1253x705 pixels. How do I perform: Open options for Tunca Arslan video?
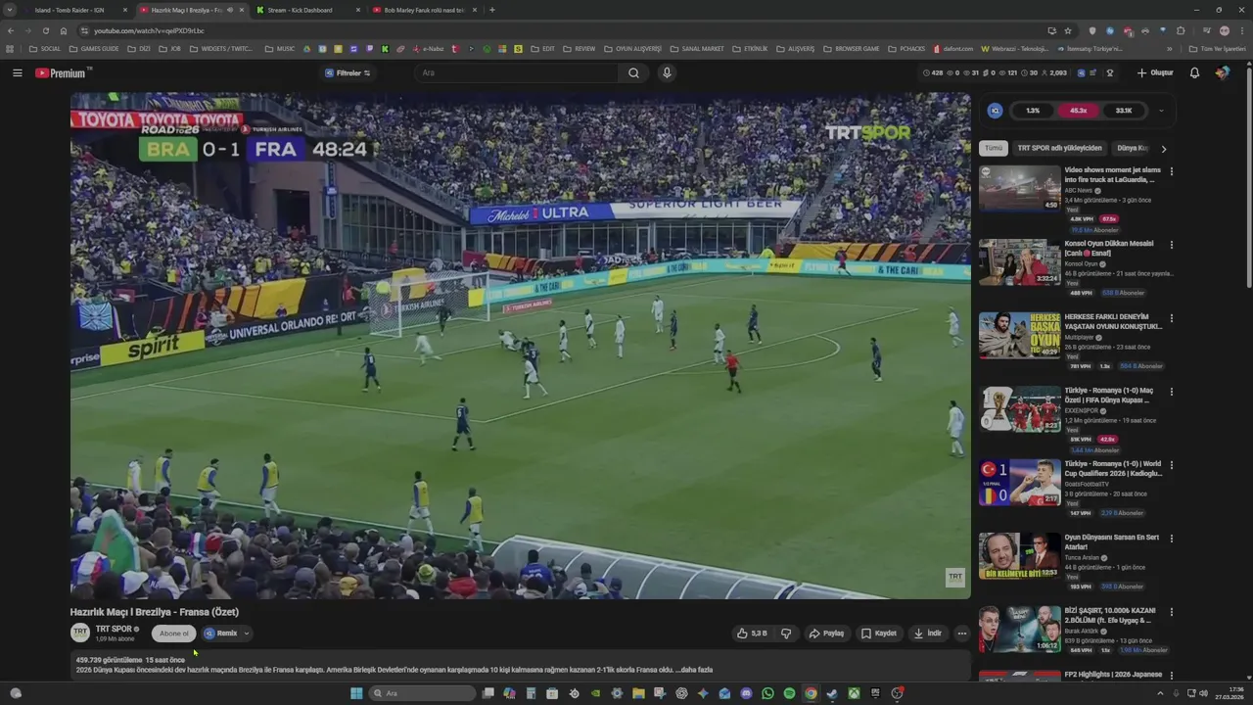pos(1171,539)
